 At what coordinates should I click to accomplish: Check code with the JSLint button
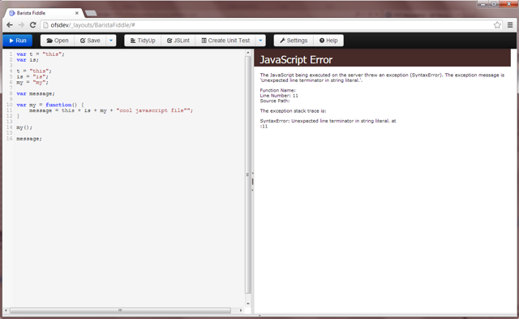point(178,41)
